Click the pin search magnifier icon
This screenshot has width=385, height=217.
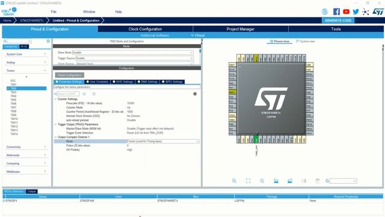pos(327,181)
